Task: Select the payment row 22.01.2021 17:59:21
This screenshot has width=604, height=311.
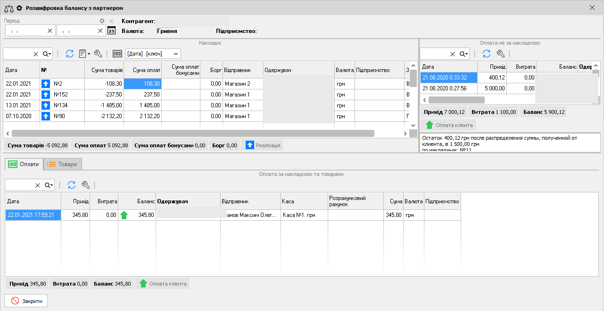Action: [233, 215]
